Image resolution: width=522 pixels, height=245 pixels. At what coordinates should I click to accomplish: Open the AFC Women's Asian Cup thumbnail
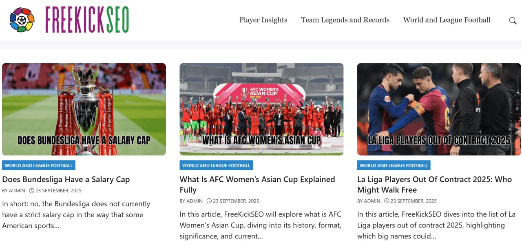(x=261, y=109)
